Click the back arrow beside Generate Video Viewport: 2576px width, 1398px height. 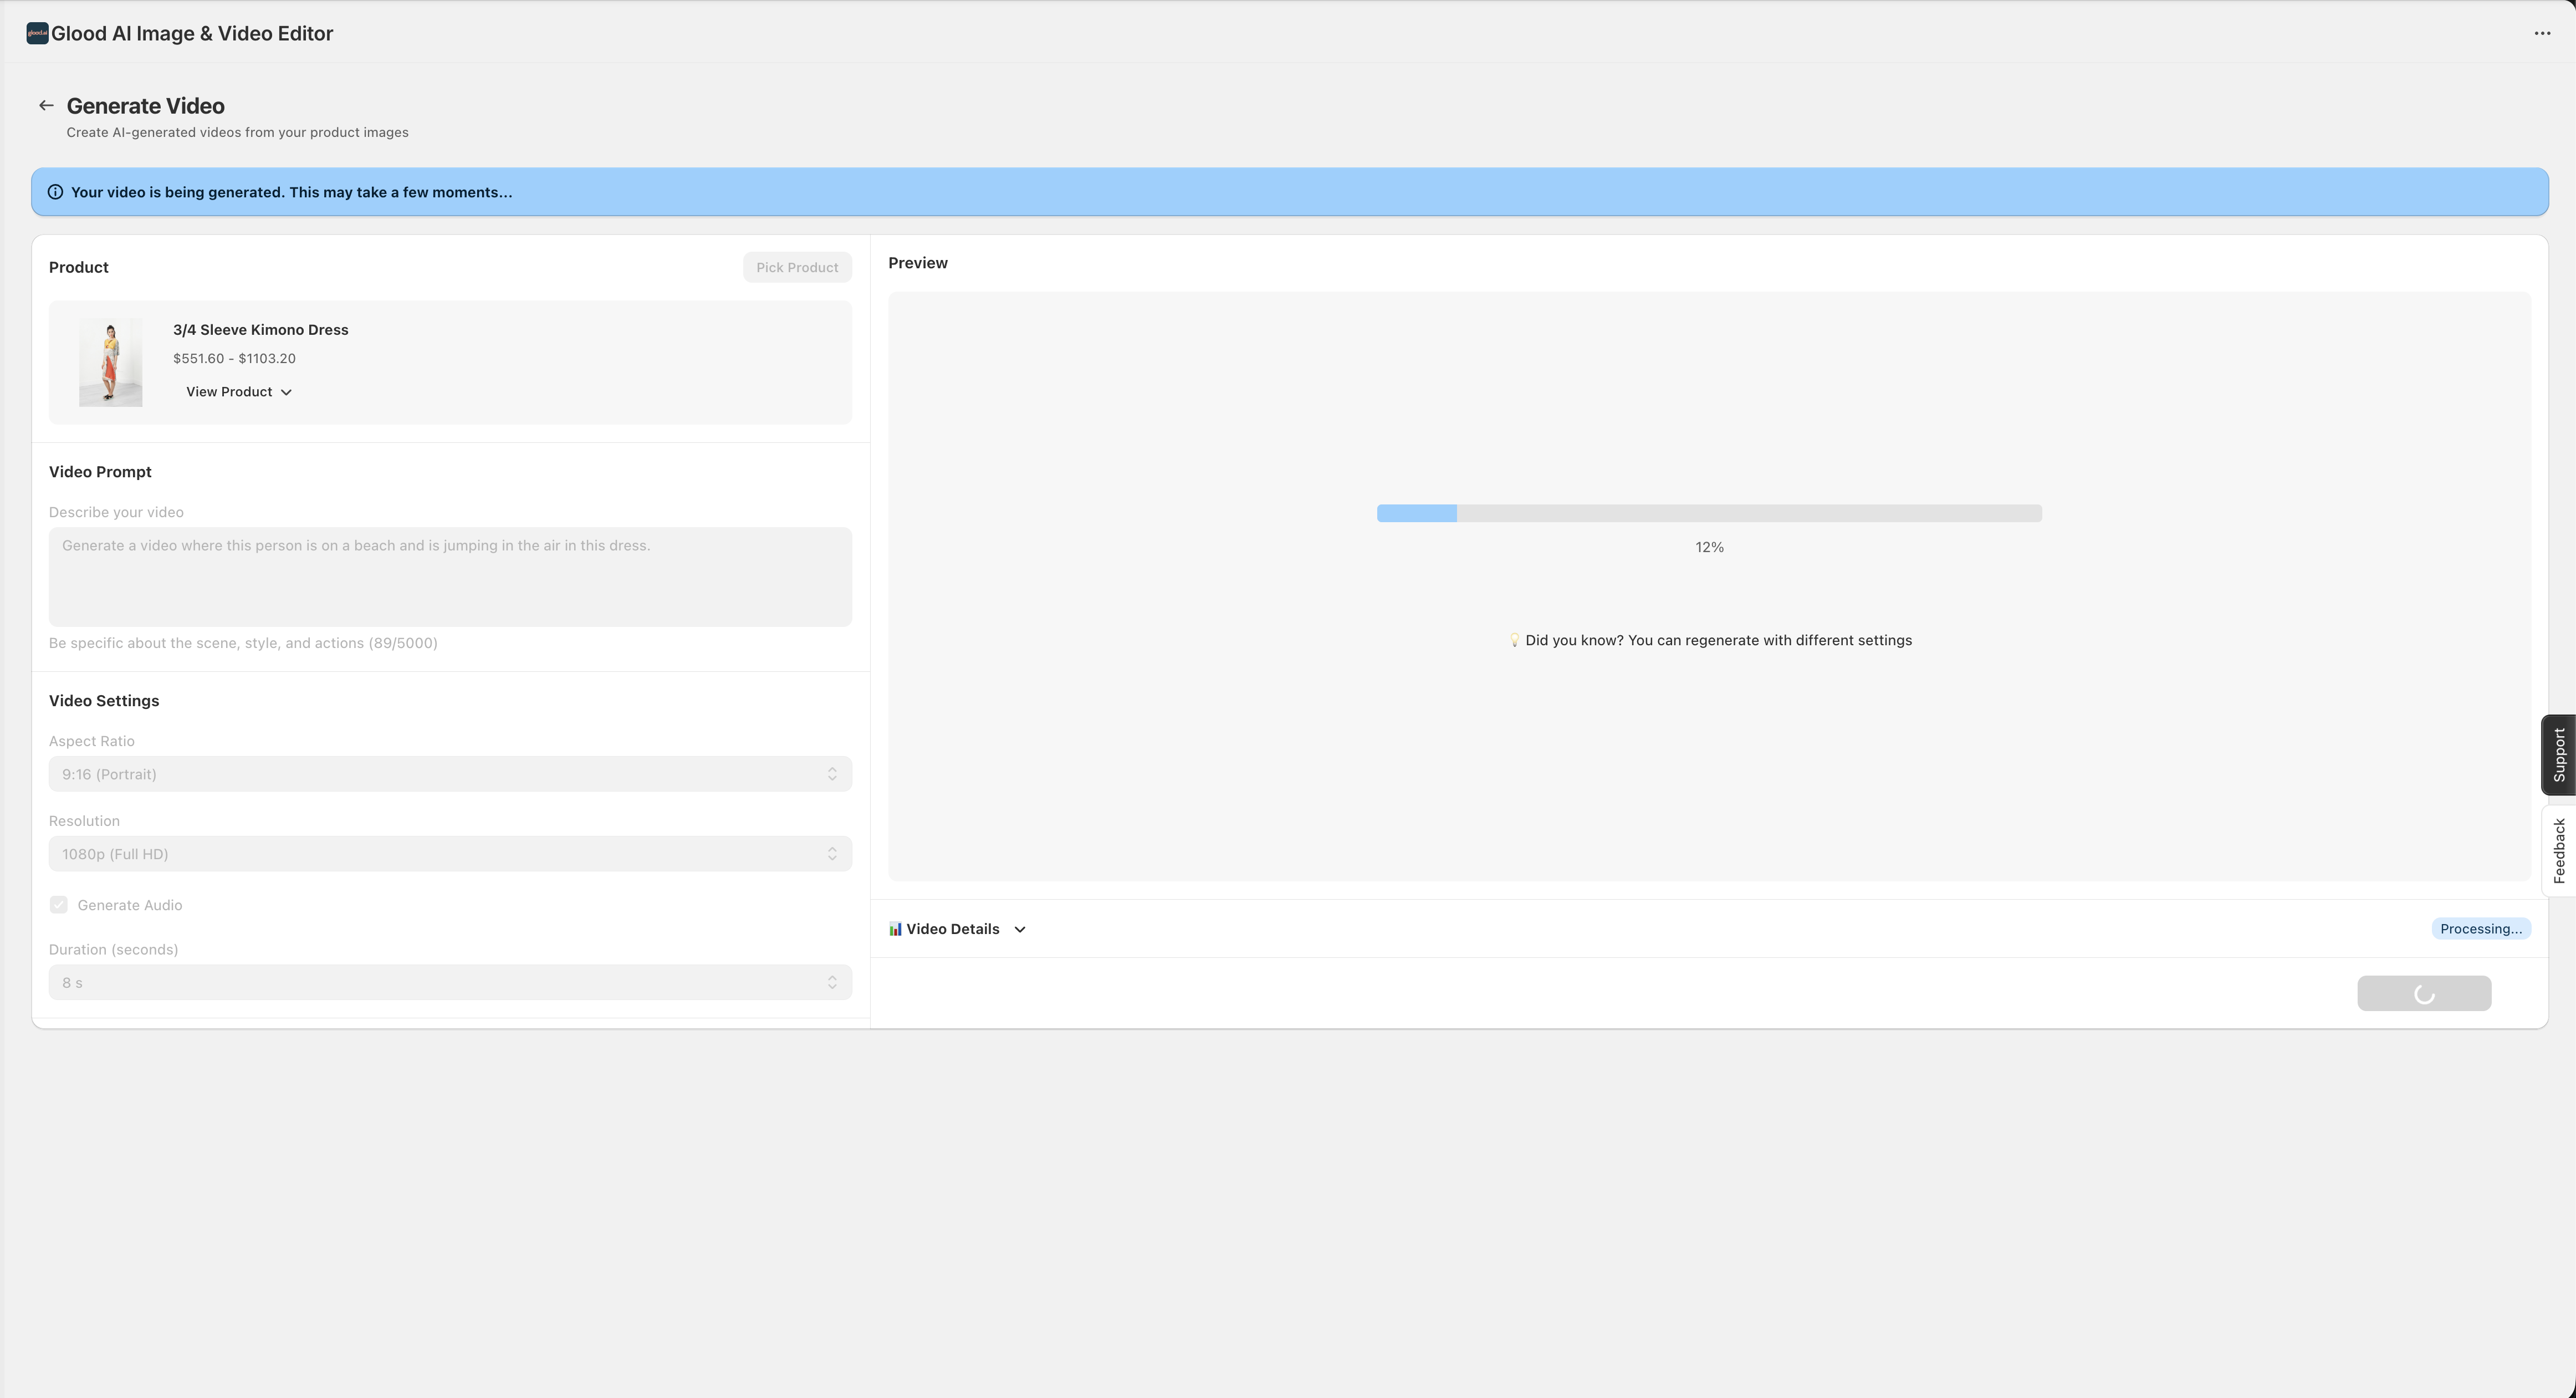click(46, 105)
